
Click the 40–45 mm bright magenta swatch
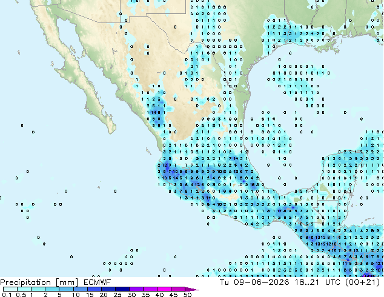(164, 289)
